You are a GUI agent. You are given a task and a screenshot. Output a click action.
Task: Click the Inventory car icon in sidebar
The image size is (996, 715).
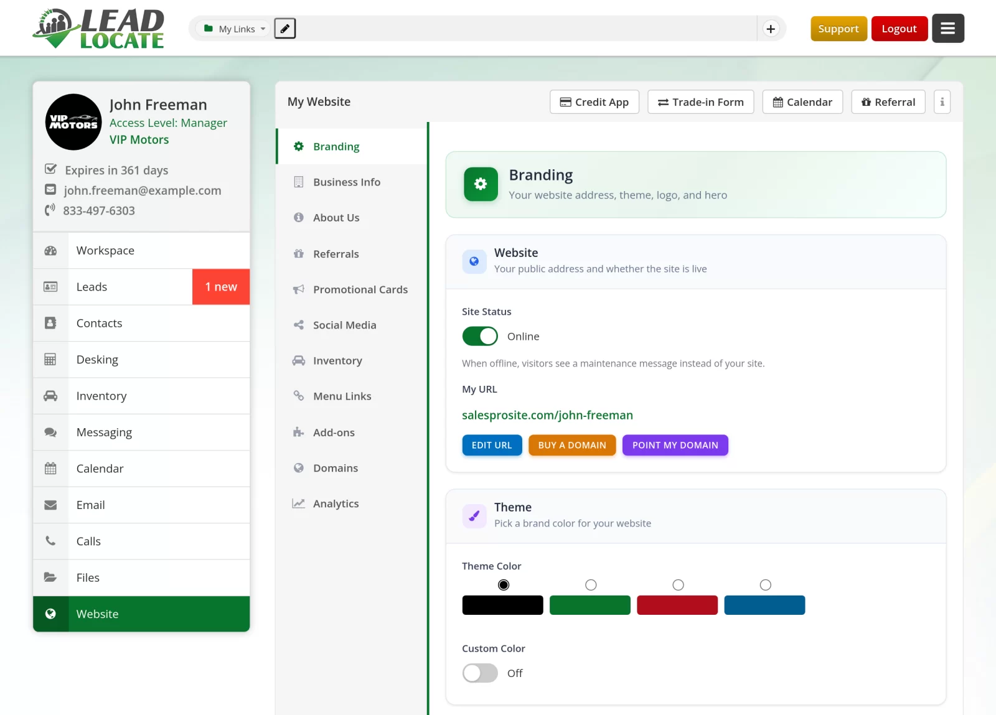click(x=50, y=396)
